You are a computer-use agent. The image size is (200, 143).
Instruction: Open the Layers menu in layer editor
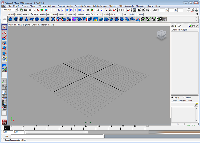(175, 101)
